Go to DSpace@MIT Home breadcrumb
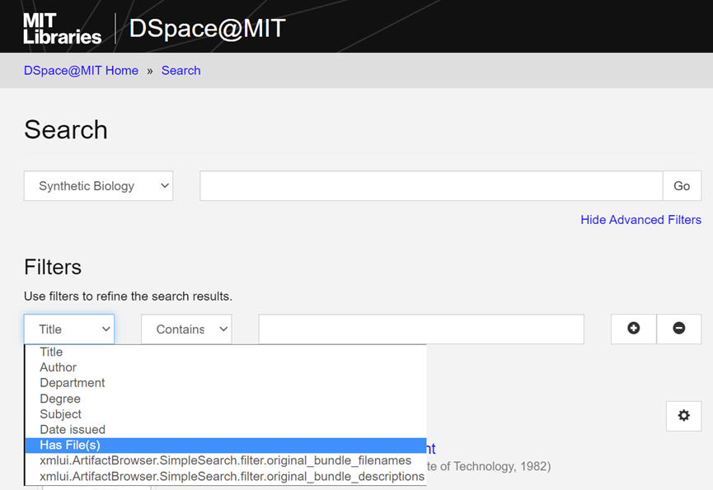Screen dimensions: 713x490 point(81,70)
